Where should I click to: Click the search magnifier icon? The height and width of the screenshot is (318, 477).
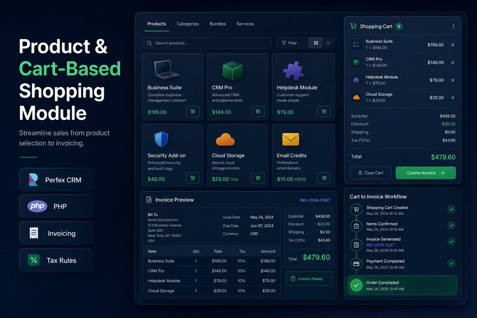[x=149, y=43]
